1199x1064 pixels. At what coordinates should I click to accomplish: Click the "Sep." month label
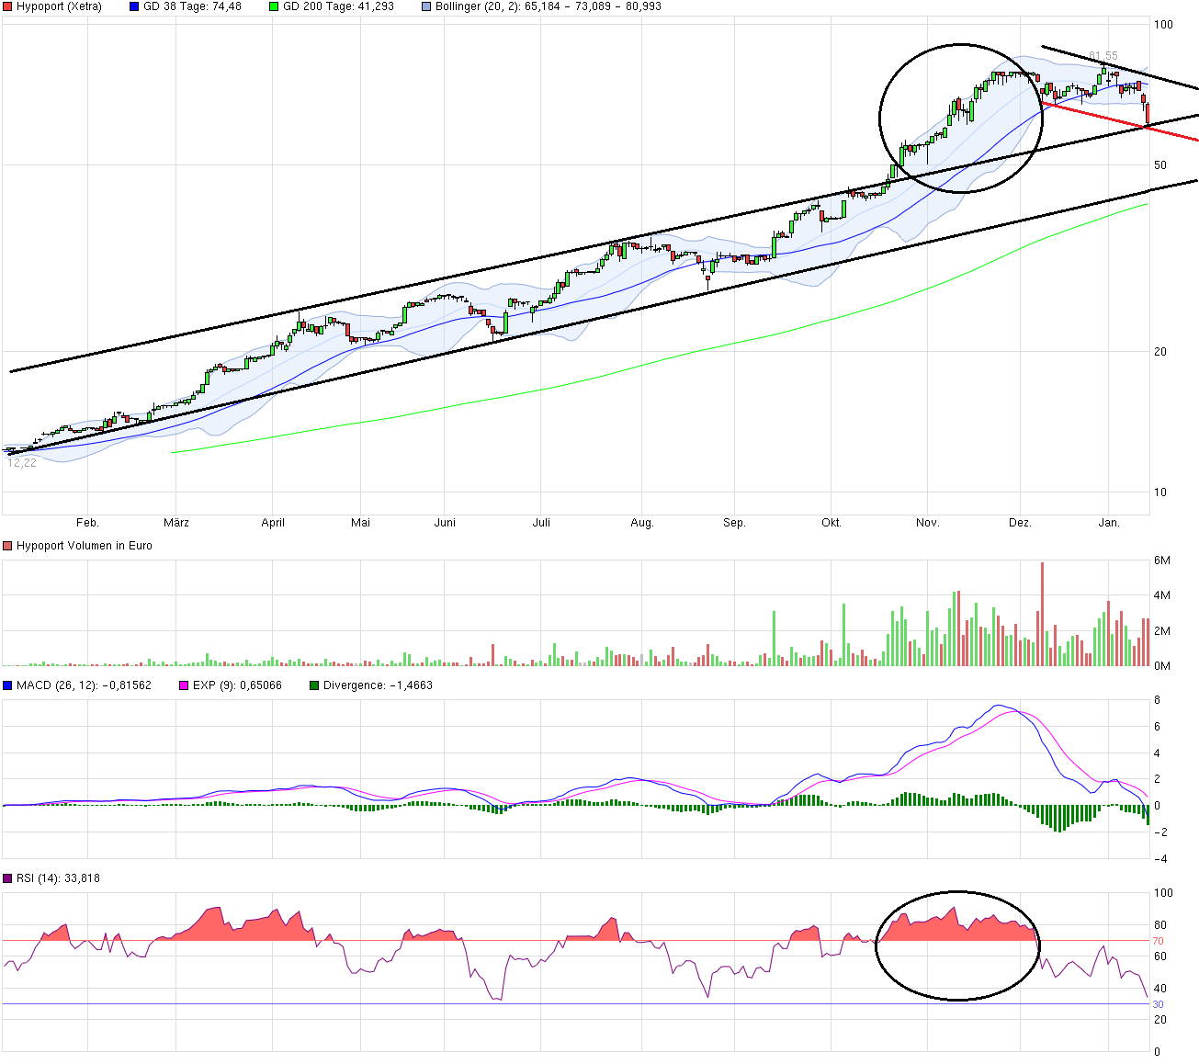tap(734, 523)
